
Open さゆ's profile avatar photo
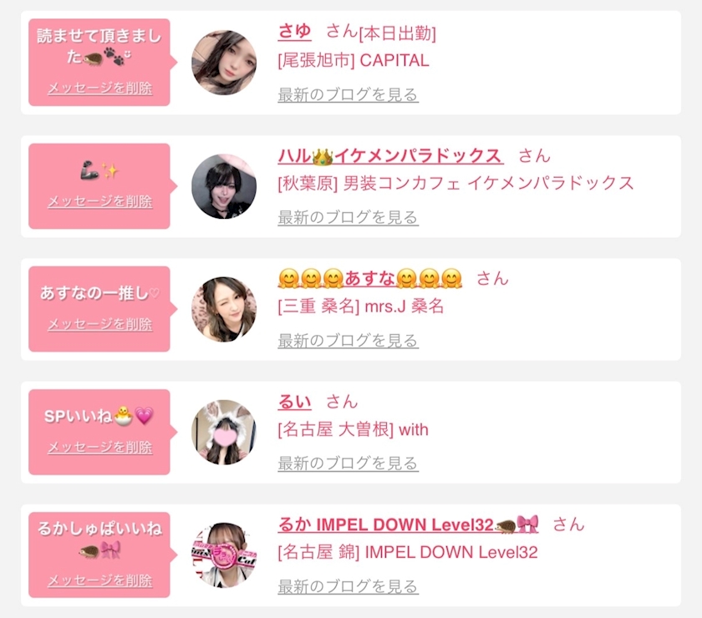point(224,63)
